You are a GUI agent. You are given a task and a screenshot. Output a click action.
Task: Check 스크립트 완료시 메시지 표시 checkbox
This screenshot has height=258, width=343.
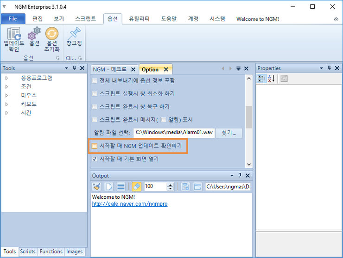point(95,120)
